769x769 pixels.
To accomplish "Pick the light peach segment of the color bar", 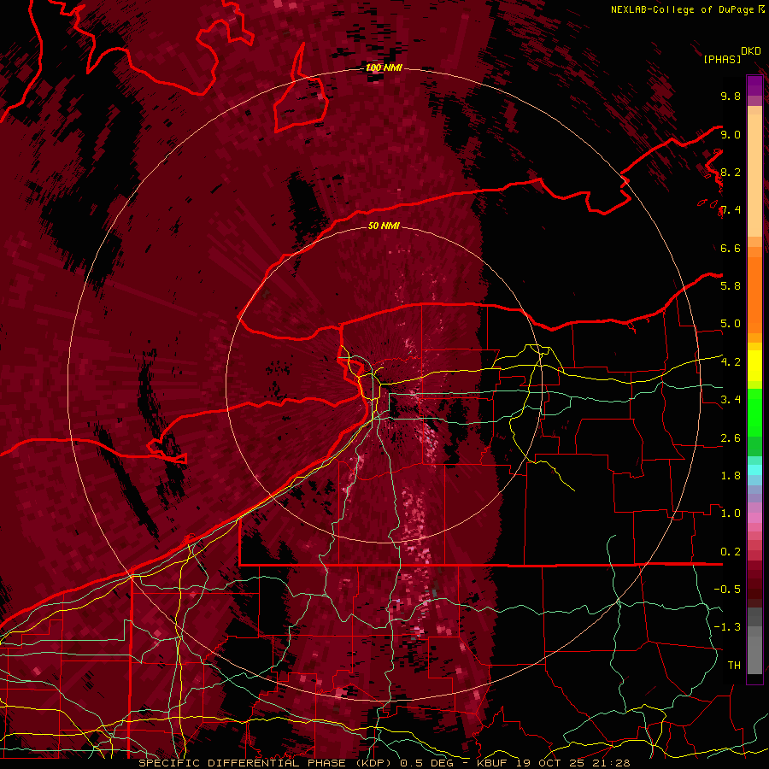I will pyautogui.click(x=754, y=175).
